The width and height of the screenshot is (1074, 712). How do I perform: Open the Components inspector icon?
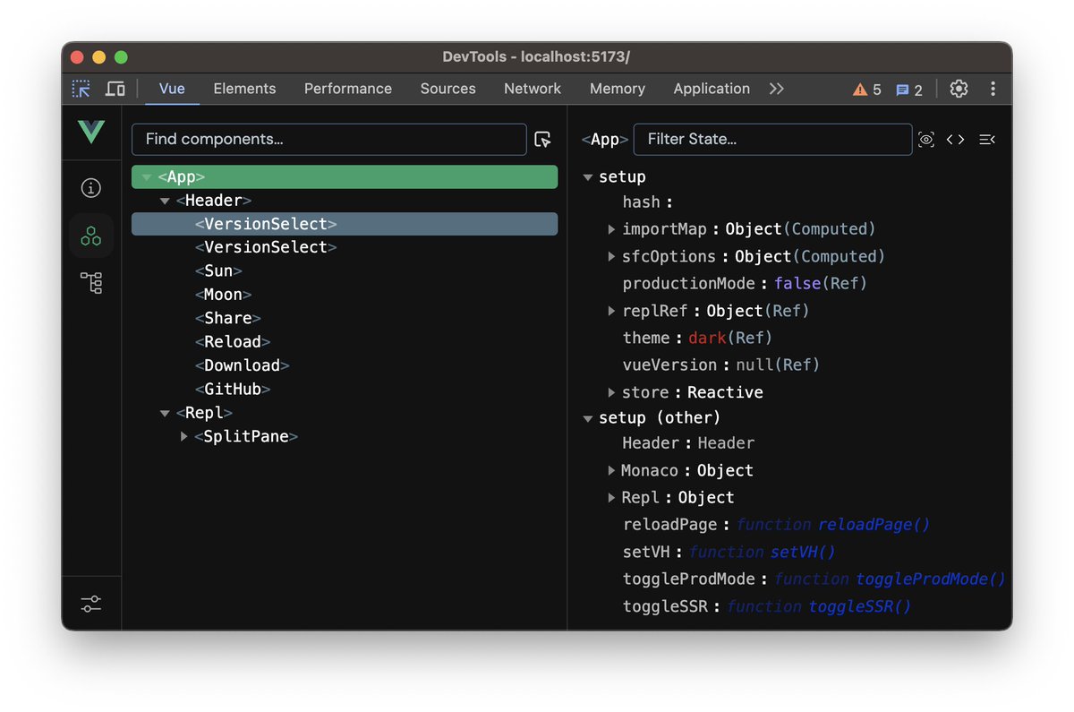[91, 236]
